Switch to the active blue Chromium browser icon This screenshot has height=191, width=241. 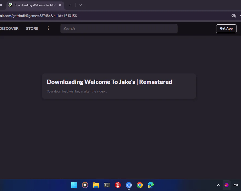tap(129, 185)
